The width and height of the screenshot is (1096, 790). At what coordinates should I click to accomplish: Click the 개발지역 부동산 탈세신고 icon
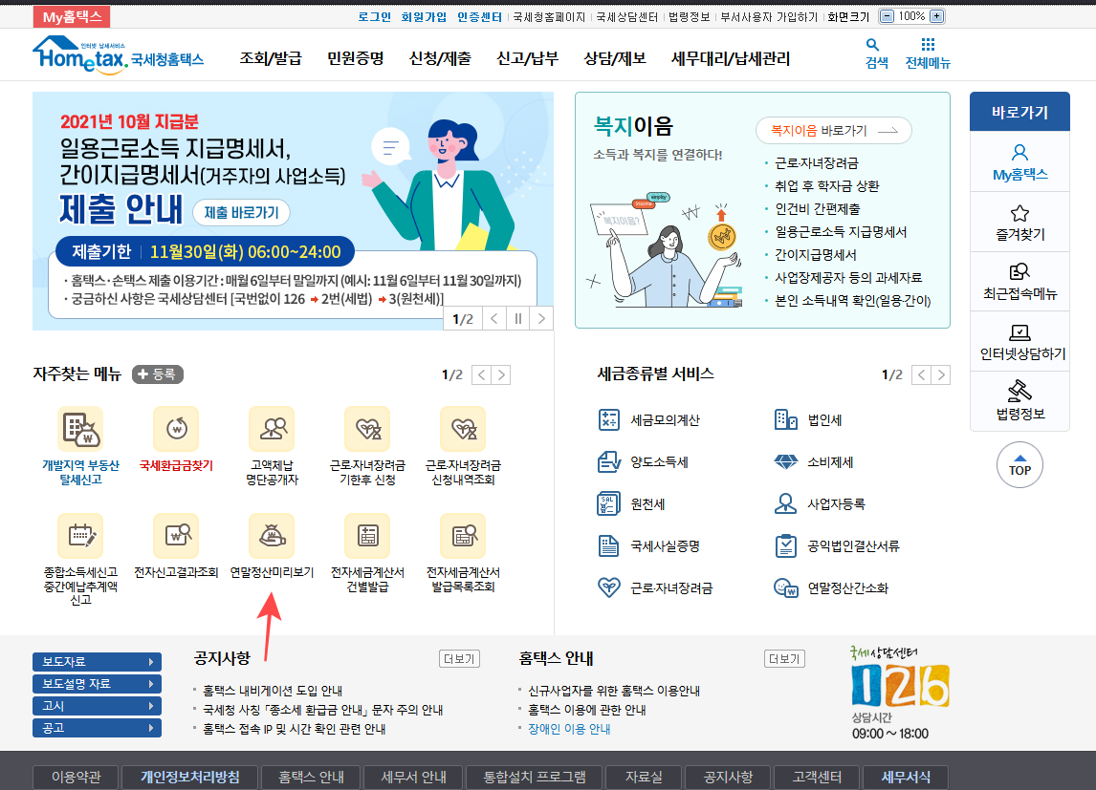pos(80,429)
